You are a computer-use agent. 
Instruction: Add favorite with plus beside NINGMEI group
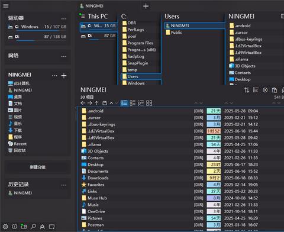click(x=64, y=76)
